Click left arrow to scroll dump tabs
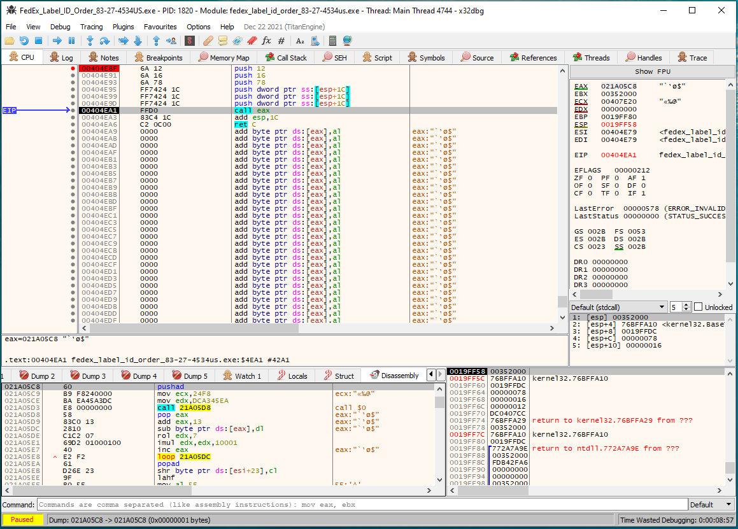 pyautogui.click(x=431, y=375)
